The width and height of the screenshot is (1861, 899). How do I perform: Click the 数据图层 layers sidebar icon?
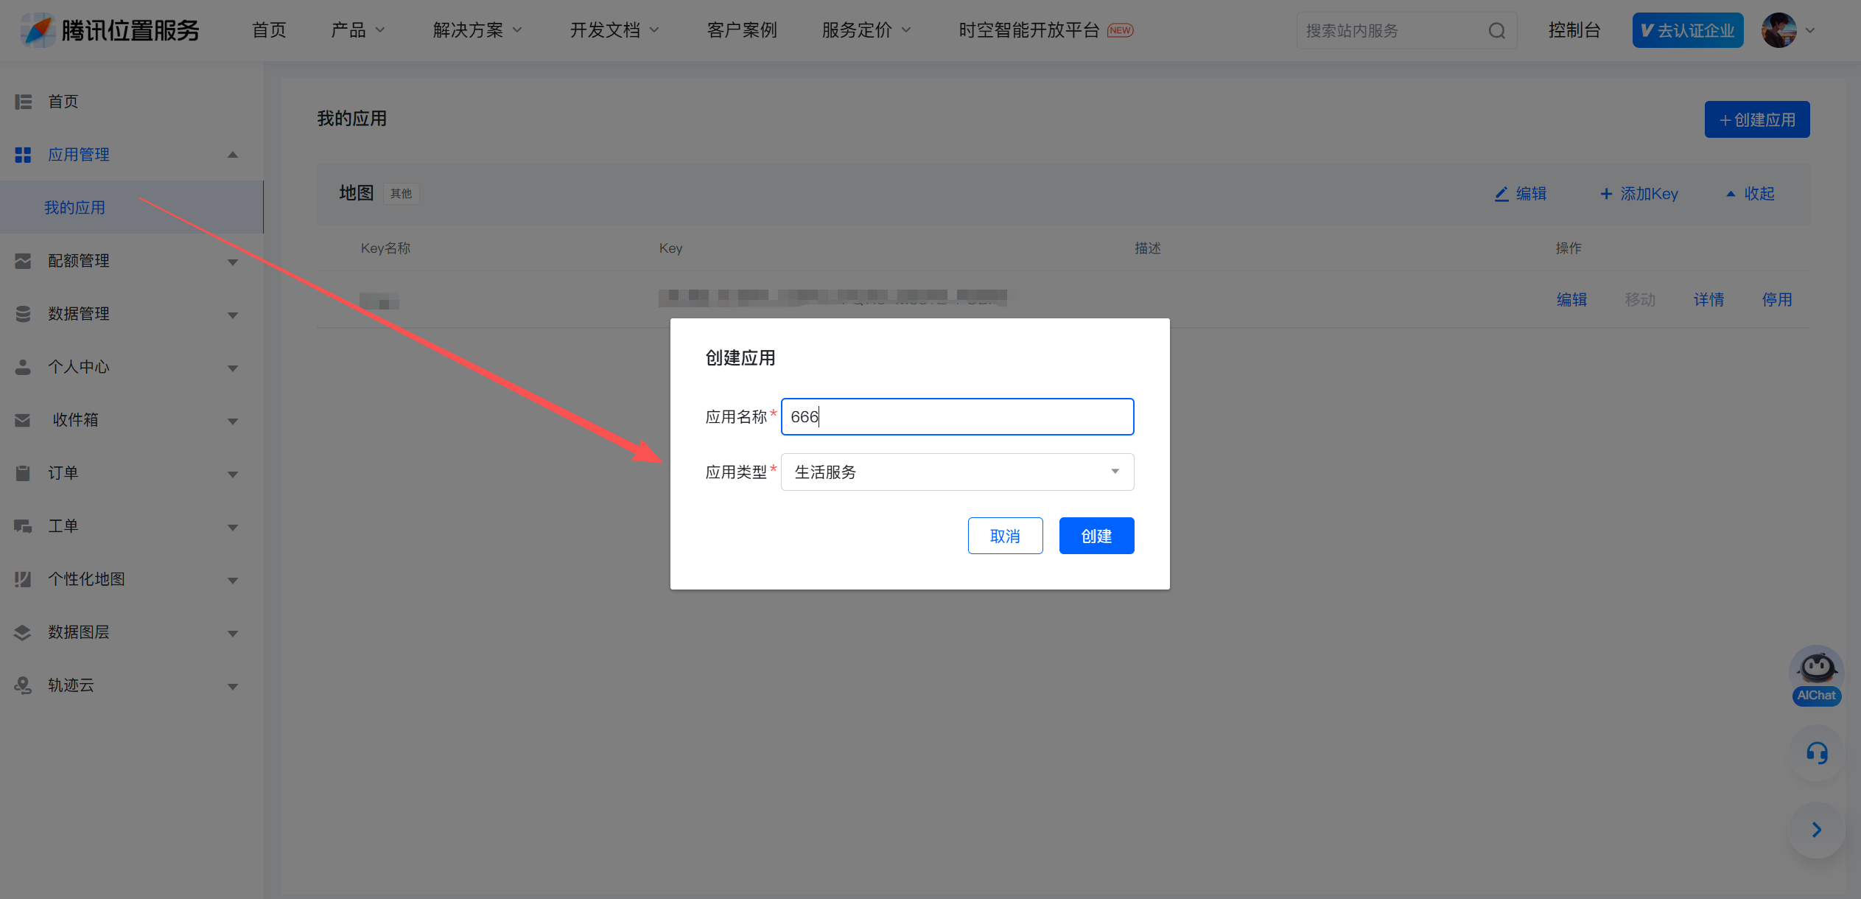click(23, 632)
